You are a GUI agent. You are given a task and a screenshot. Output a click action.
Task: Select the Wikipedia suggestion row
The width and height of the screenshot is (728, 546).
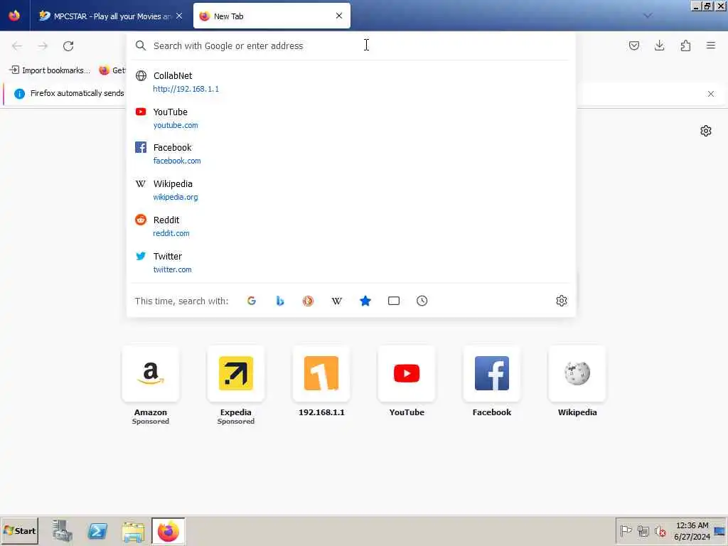coord(350,190)
